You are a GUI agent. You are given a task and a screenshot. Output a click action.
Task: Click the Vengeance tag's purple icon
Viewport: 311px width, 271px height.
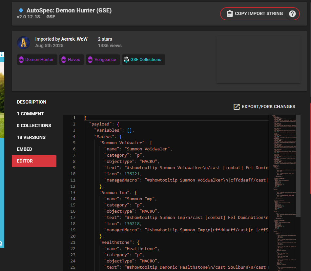click(x=90, y=60)
